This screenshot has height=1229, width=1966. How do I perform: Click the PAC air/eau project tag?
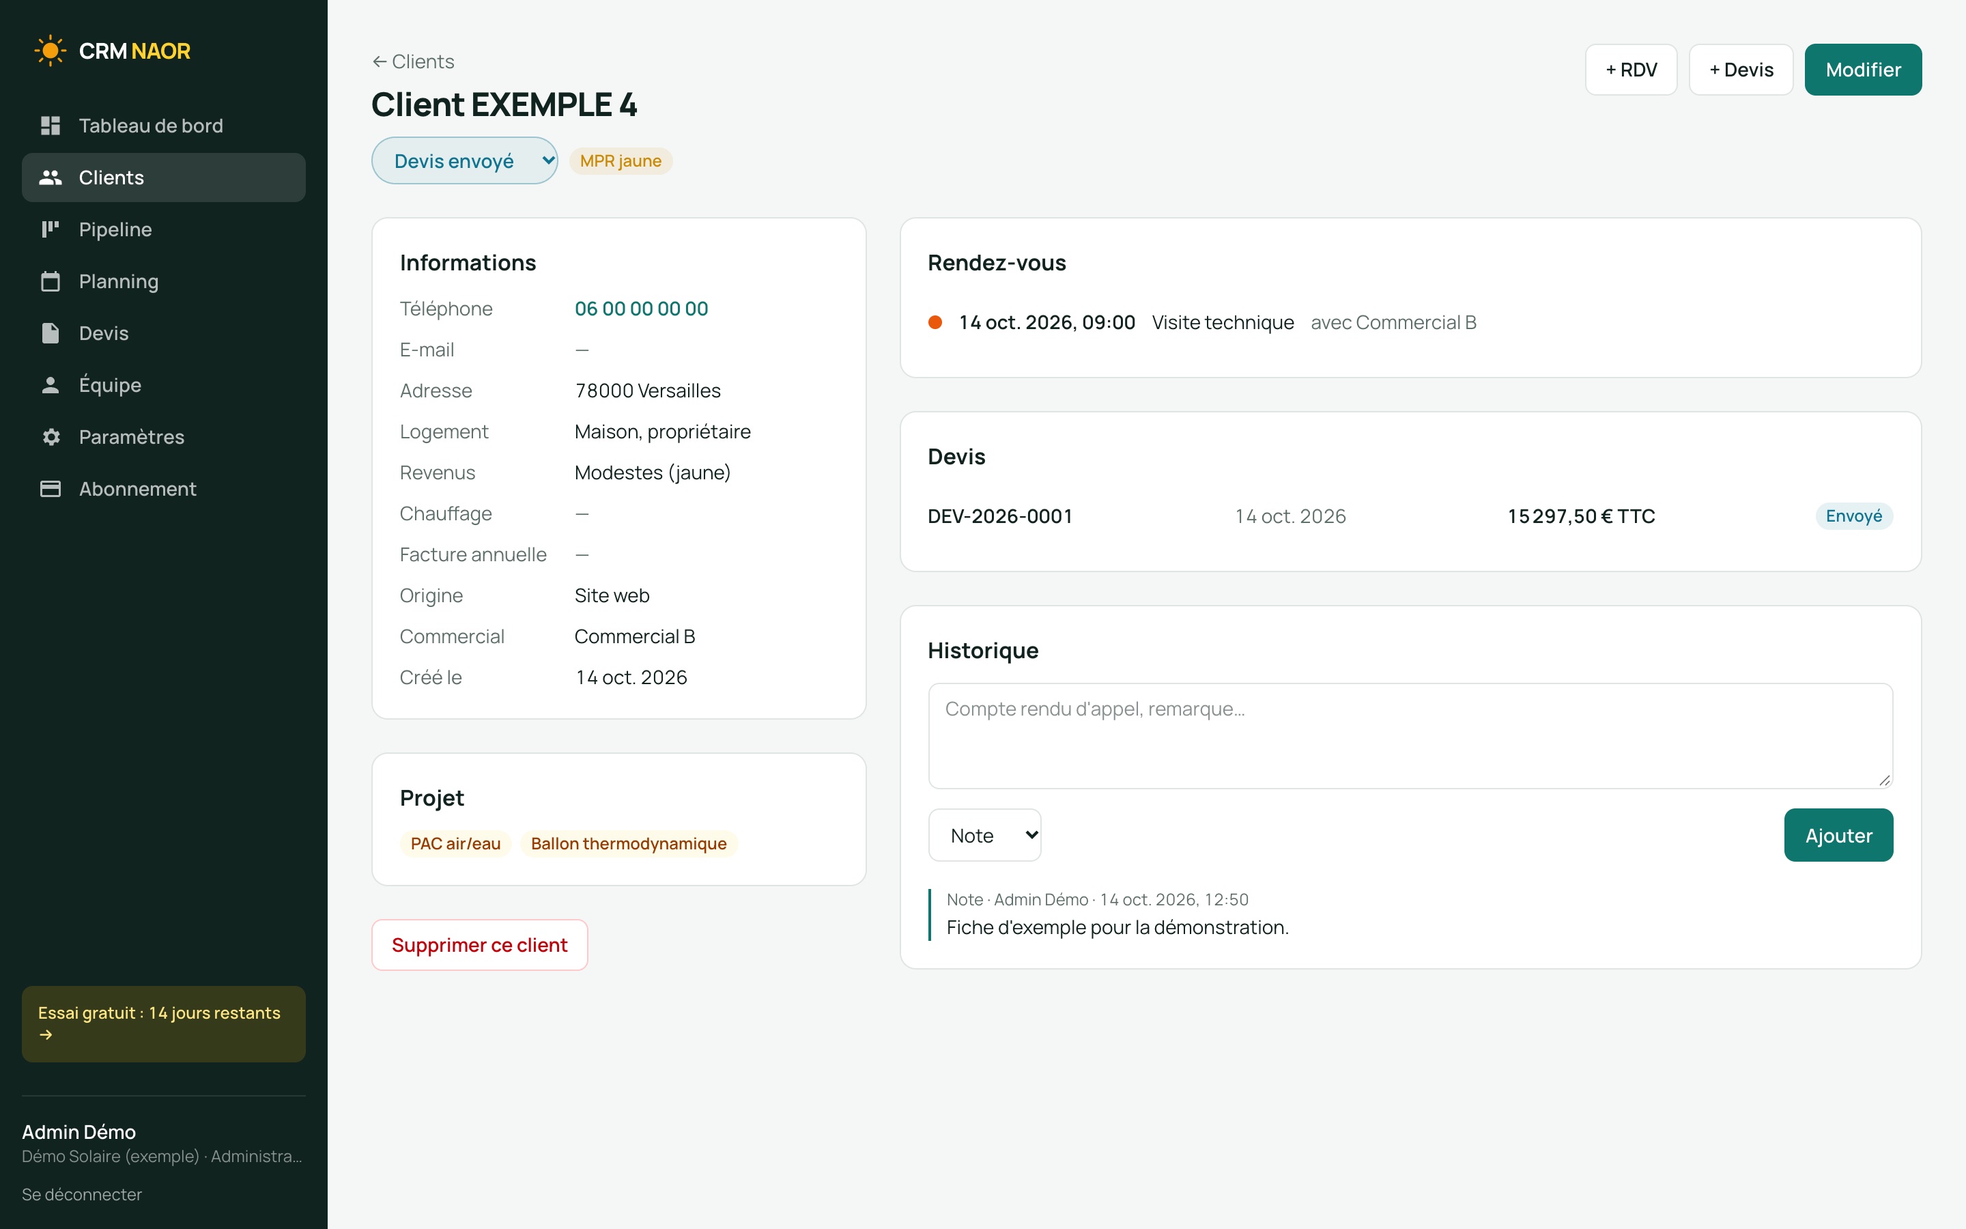[x=455, y=844]
